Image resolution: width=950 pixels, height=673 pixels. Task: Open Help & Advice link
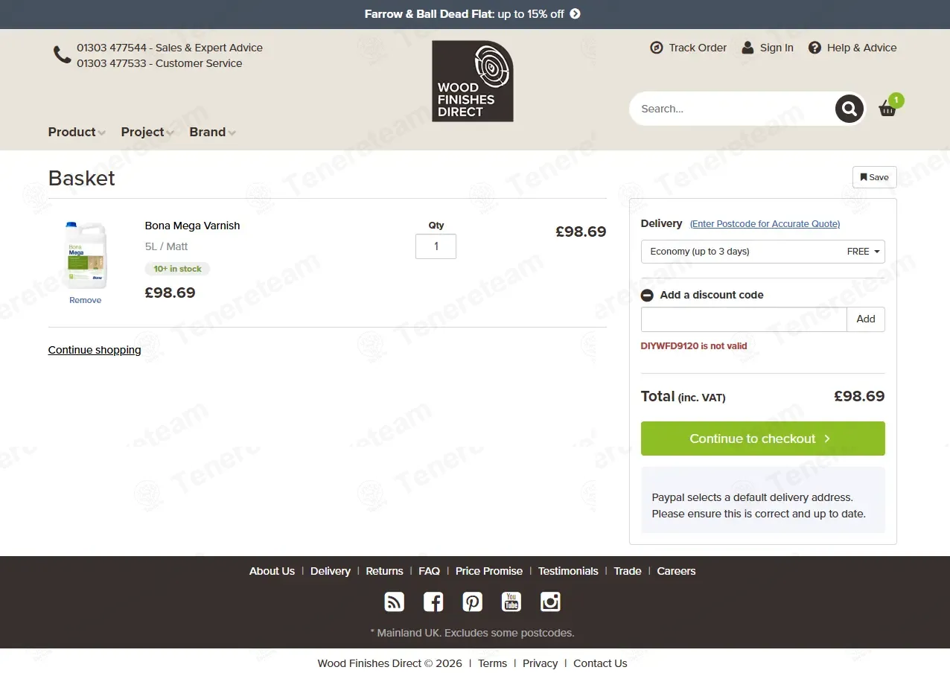[x=861, y=48]
